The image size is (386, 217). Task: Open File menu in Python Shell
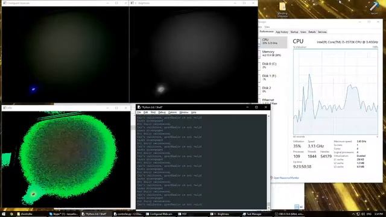click(139, 113)
